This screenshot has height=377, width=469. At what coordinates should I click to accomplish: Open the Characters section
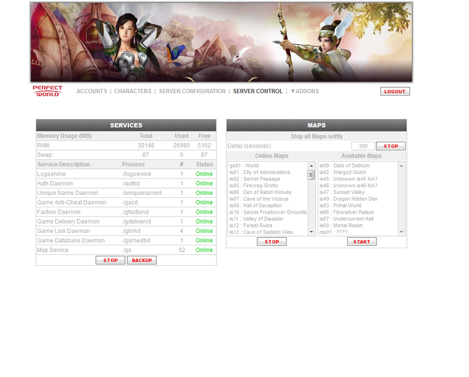click(132, 91)
